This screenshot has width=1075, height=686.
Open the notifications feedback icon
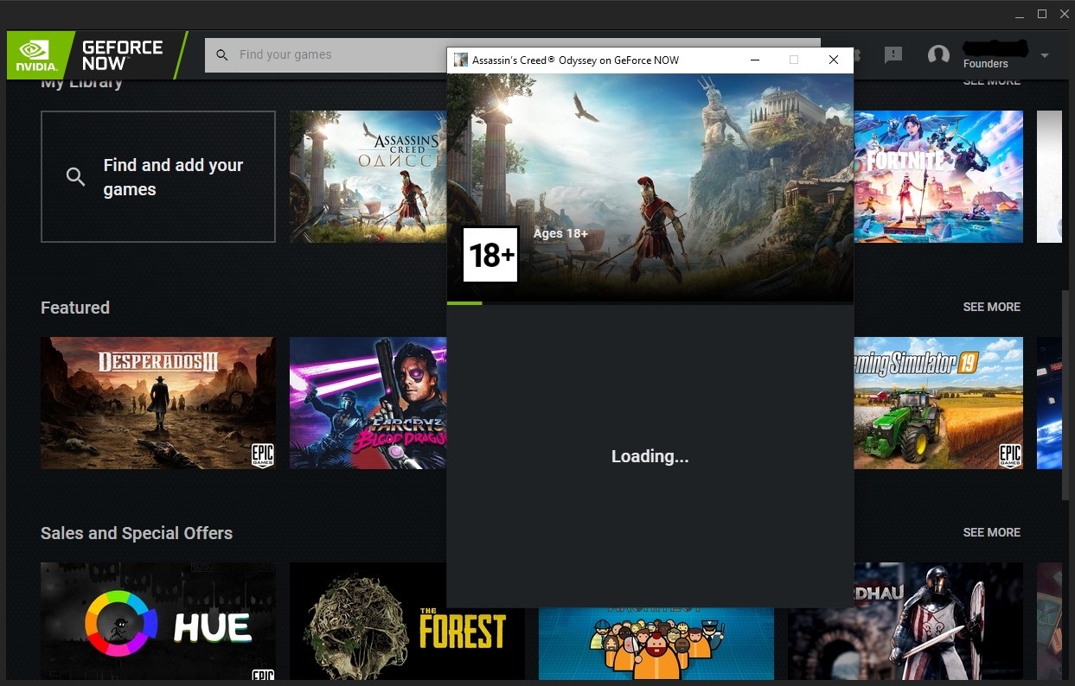point(893,55)
